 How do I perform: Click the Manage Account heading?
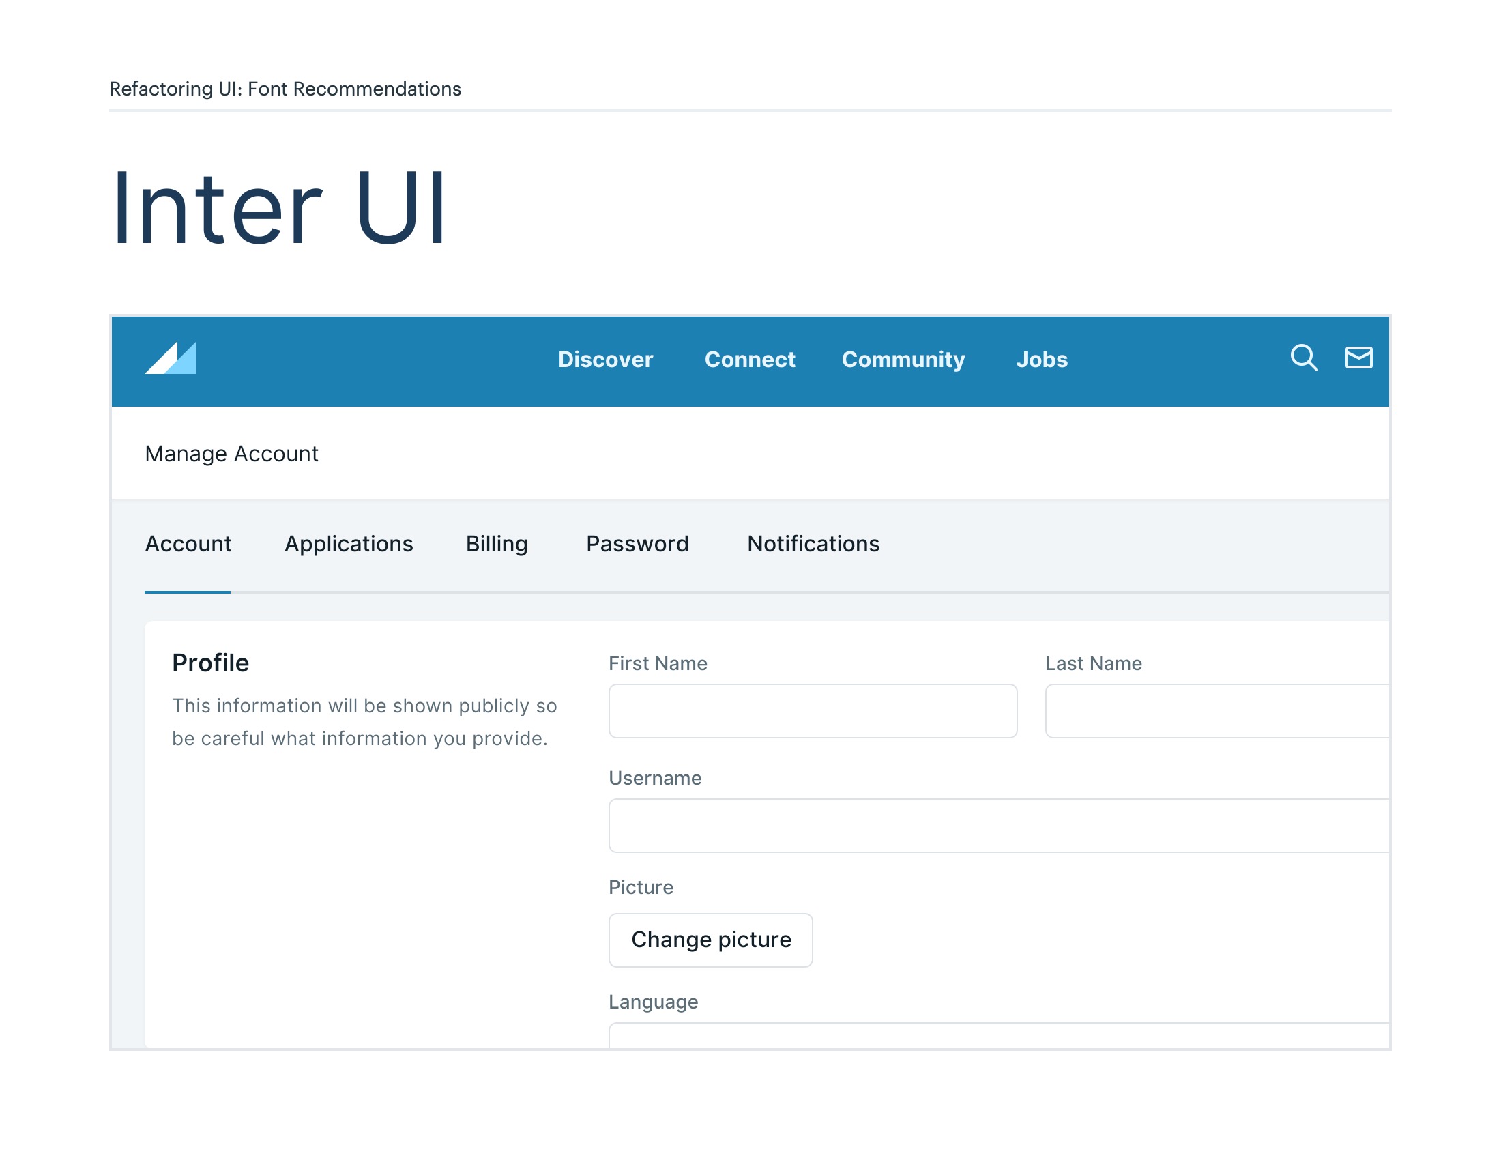pos(231,454)
